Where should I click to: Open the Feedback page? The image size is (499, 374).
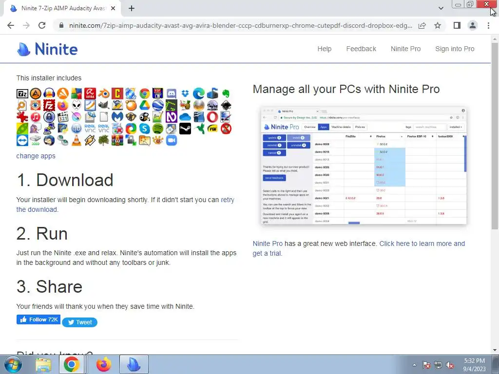(x=361, y=49)
